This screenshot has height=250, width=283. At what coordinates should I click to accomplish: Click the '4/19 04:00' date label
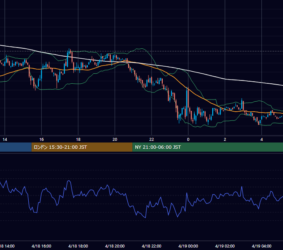[261, 246]
